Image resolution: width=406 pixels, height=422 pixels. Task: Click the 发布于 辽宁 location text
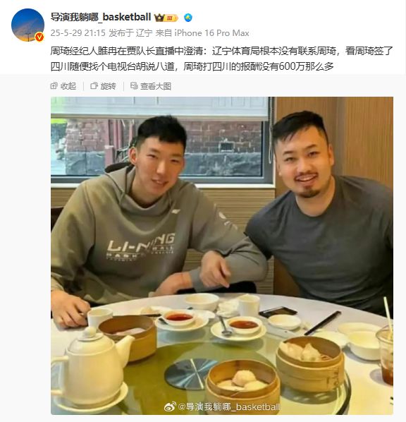pyautogui.click(x=130, y=33)
